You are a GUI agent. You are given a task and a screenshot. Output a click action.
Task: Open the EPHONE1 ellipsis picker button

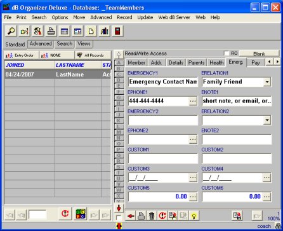point(193,101)
